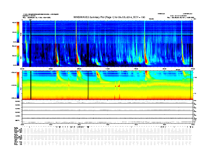Click the RAD1 intensity color bar
208x160 pixels.
click(x=18, y=56)
